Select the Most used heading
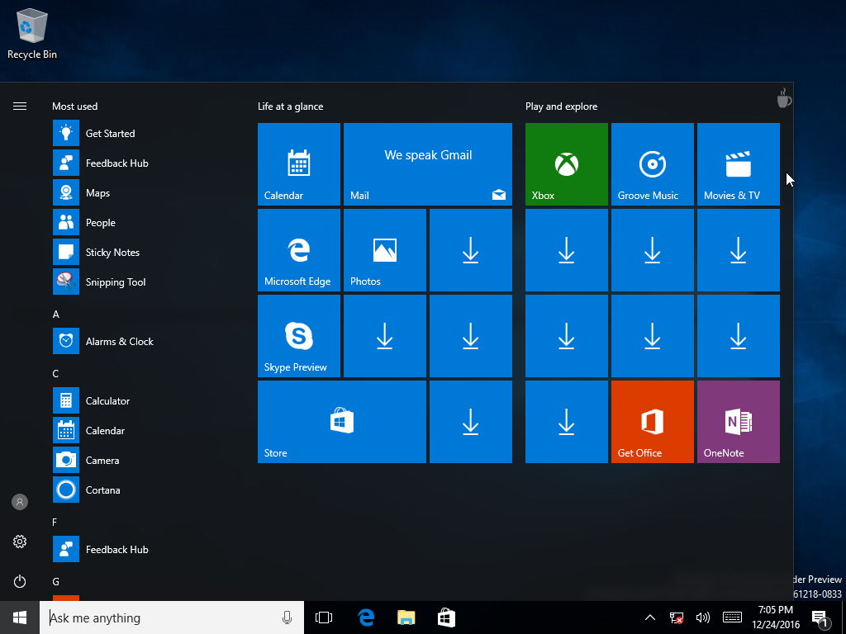The height and width of the screenshot is (634, 846). click(x=75, y=106)
